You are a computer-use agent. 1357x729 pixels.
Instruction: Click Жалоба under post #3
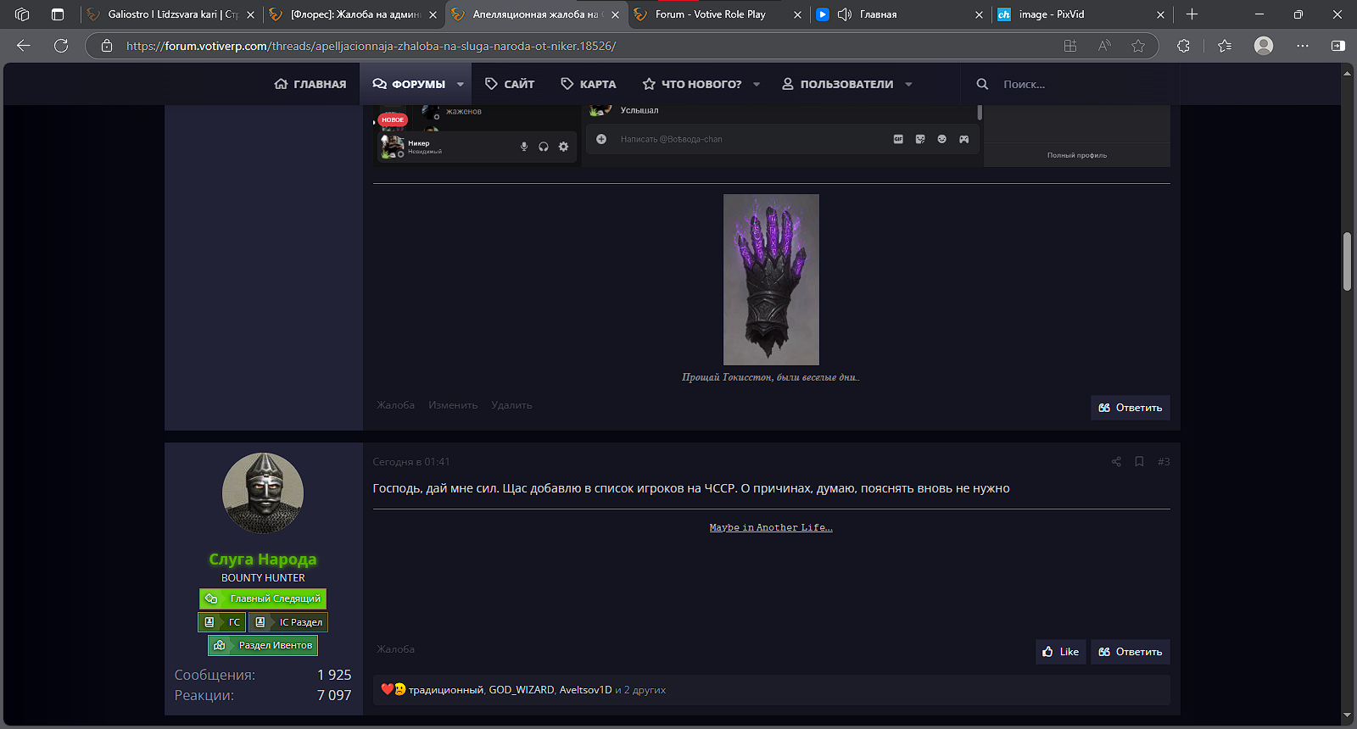[396, 649]
